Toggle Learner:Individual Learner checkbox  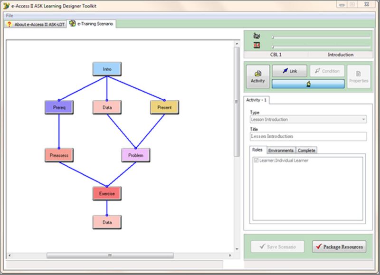[256, 161]
